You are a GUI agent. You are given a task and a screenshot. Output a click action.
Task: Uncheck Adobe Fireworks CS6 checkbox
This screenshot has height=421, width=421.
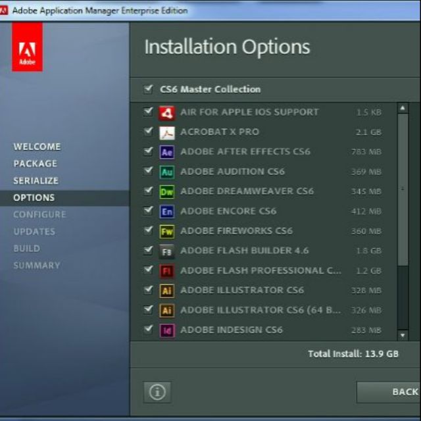click(x=148, y=230)
